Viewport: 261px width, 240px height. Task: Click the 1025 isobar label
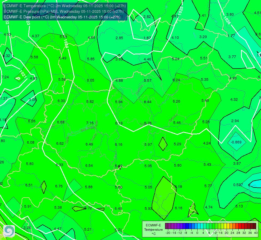click(x=180, y=11)
